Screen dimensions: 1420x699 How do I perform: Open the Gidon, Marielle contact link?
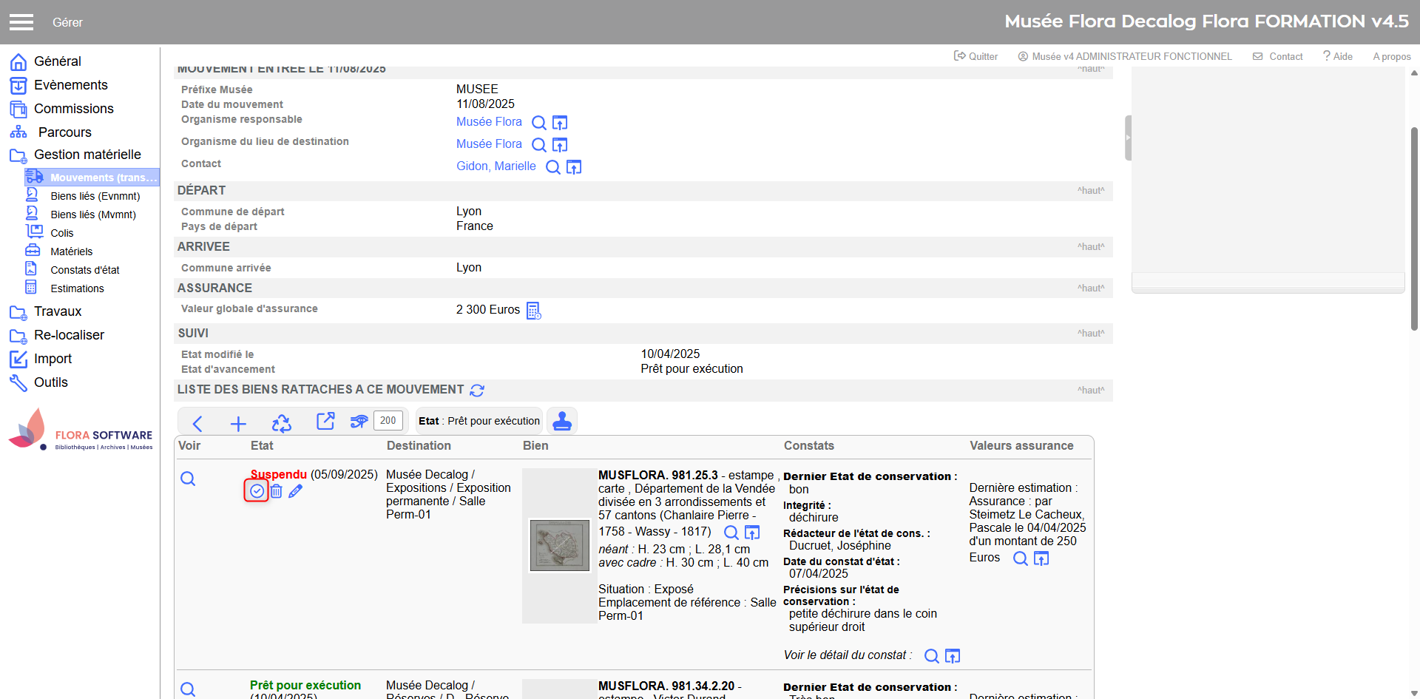click(496, 166)
